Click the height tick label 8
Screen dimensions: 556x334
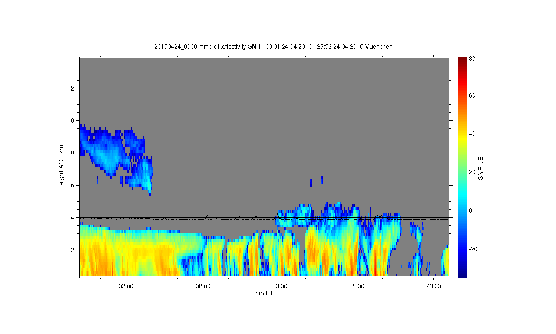click(73, 153)
